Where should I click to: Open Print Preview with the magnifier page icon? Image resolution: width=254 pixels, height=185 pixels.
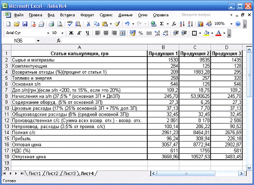tap(60, 24)
